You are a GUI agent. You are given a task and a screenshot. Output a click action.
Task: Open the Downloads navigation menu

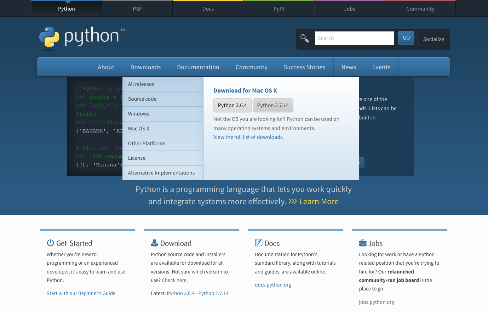(146, 67)
